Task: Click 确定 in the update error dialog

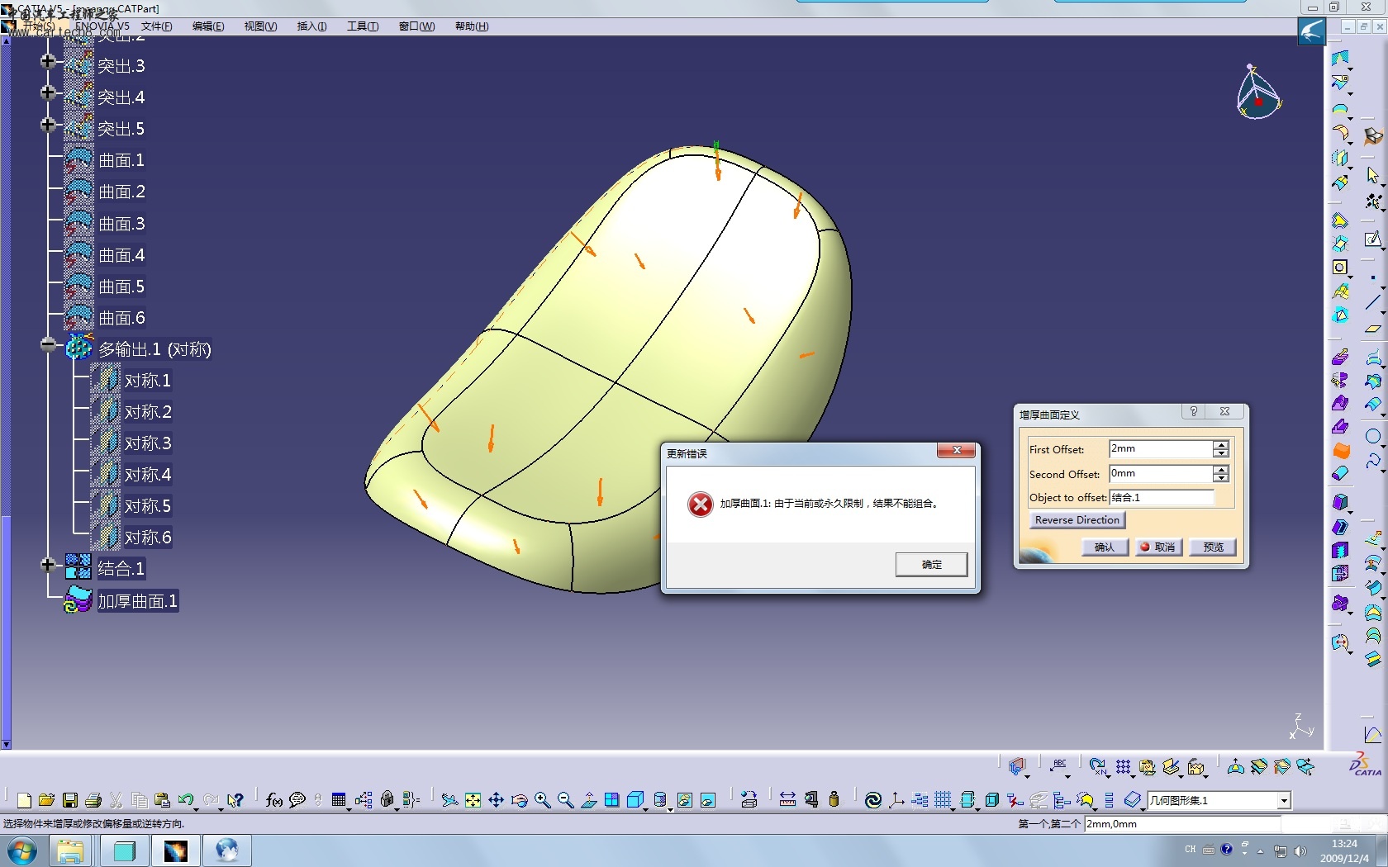Action: (931, 565)
